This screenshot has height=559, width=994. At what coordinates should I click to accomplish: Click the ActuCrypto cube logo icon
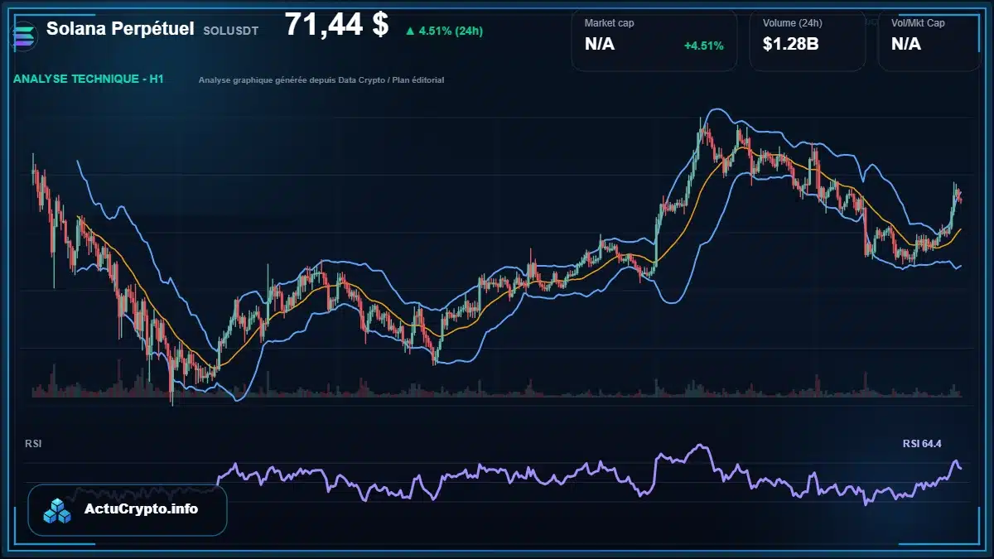tap(58, 510)
